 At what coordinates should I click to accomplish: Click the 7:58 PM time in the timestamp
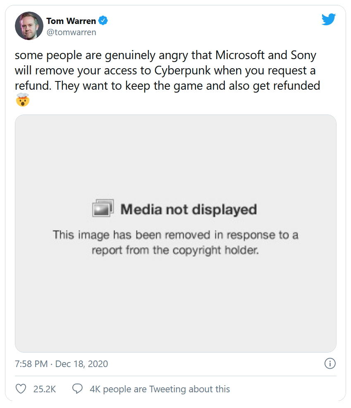point(31,364)
